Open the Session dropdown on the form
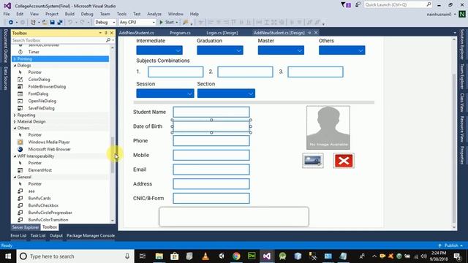The image size is (468, 263). coord(165,94)
